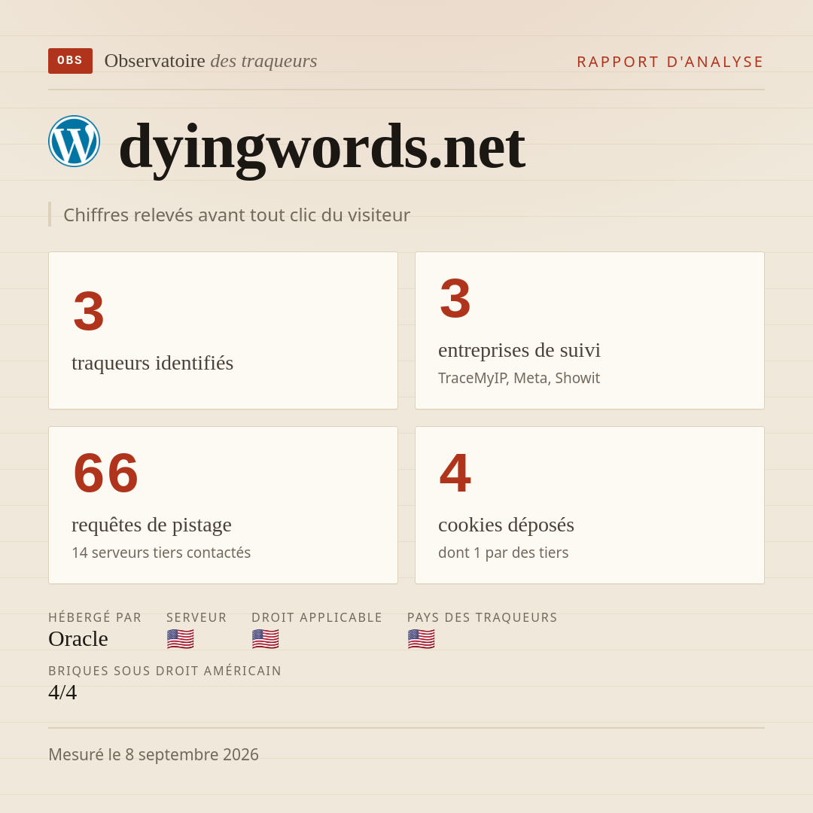Select the number above entreprises de suivi
This screenshot has width=813, height=813.
(x=455, y=299)
